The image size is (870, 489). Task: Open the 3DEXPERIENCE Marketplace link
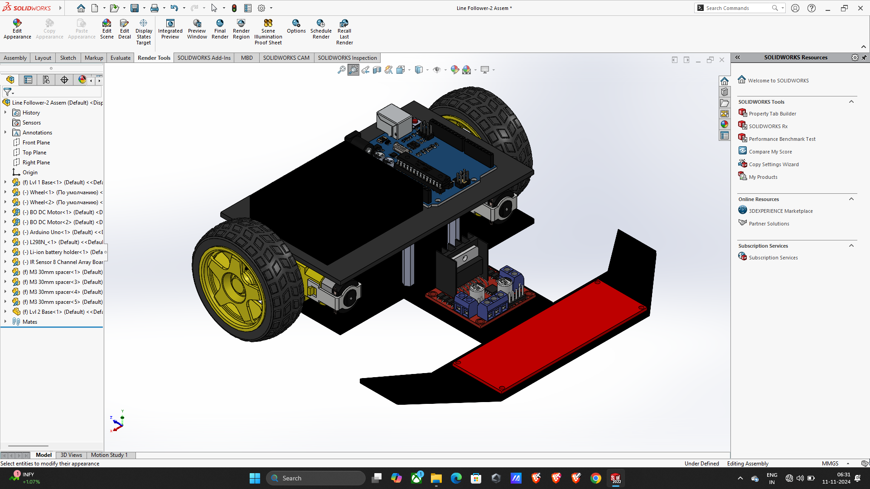point(780,211)
